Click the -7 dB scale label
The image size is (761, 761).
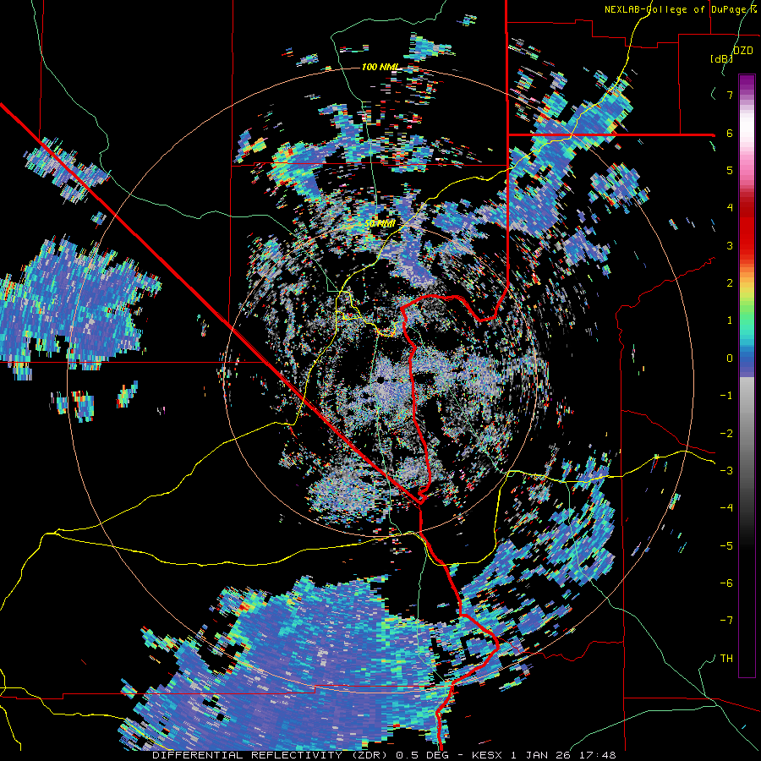[x=726, y=621]
